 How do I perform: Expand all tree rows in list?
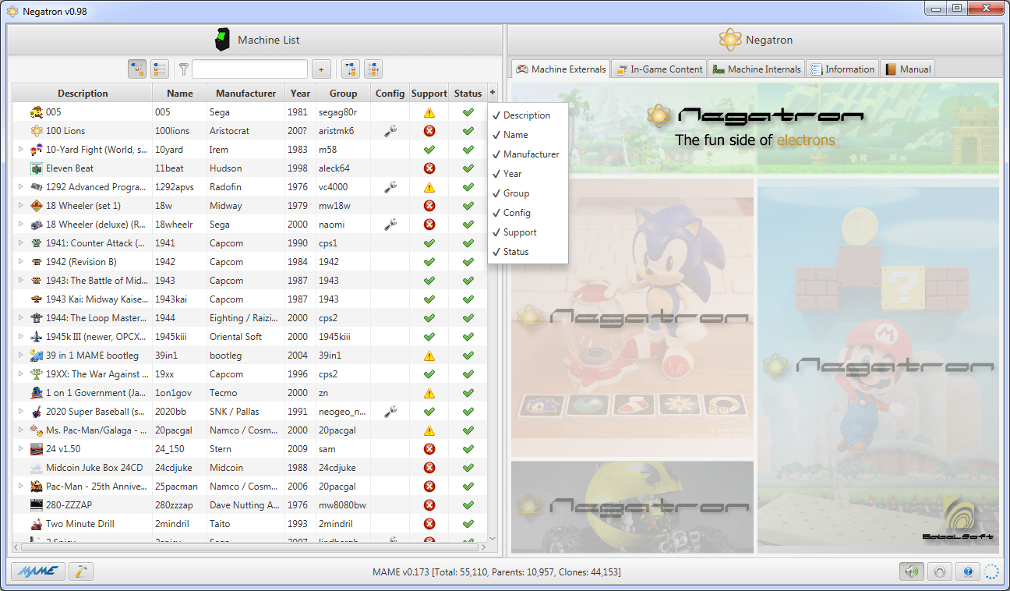351,69
